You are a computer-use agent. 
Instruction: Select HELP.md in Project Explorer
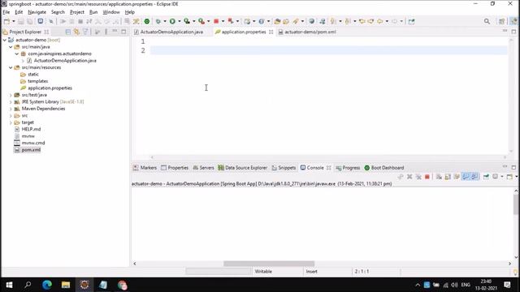[x=31, y=129]
